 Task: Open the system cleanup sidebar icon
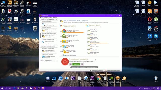tap(43, 30)
